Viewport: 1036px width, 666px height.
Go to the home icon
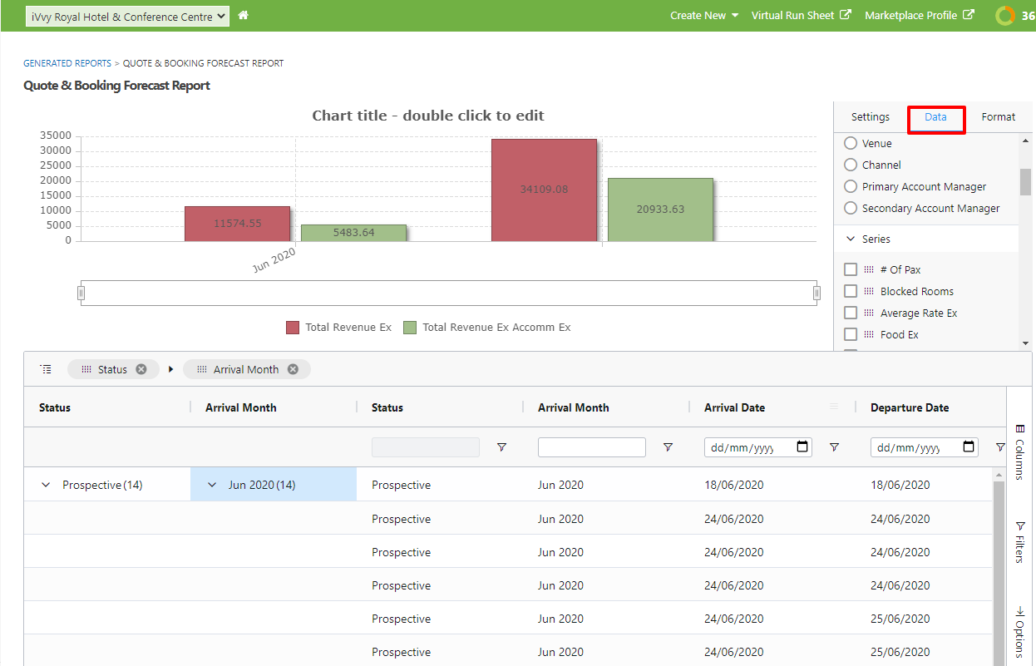[x=244, y=15]
